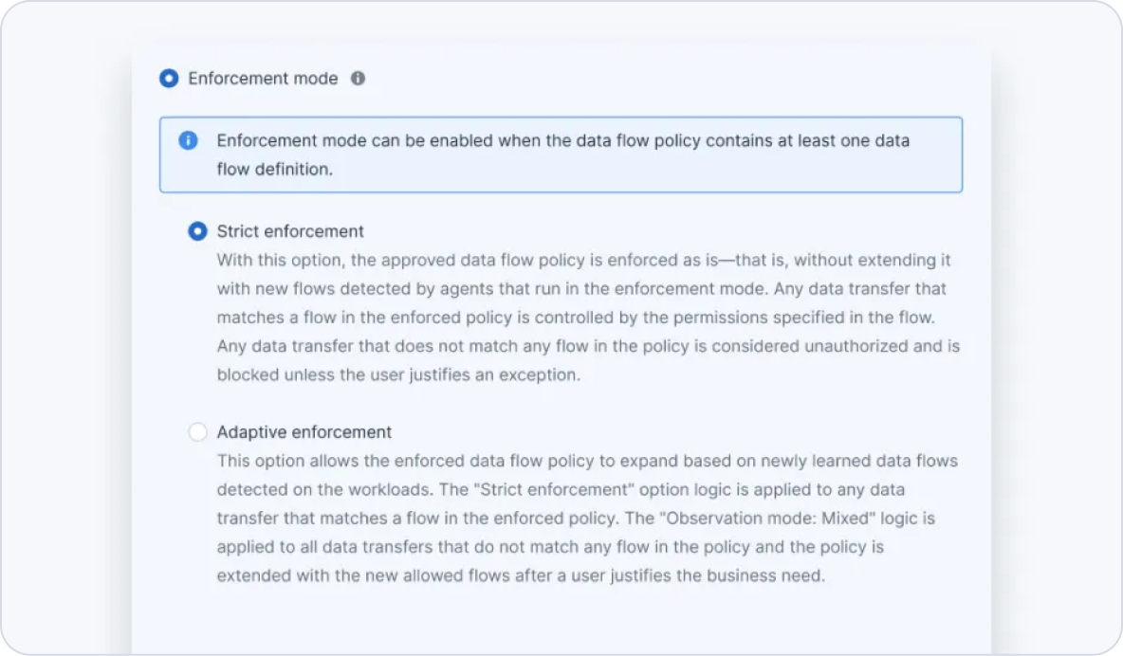Viewport: 1123px width, 656px height.
Task: Enable the Adaptive enforcement radio button
Action: pyautogui.click(x=197, y=432)
